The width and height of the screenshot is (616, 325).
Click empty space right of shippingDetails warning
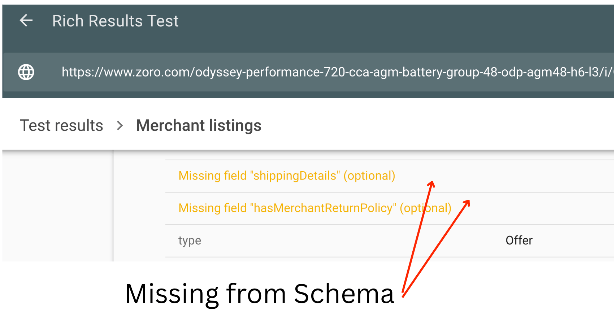point(524,176)
